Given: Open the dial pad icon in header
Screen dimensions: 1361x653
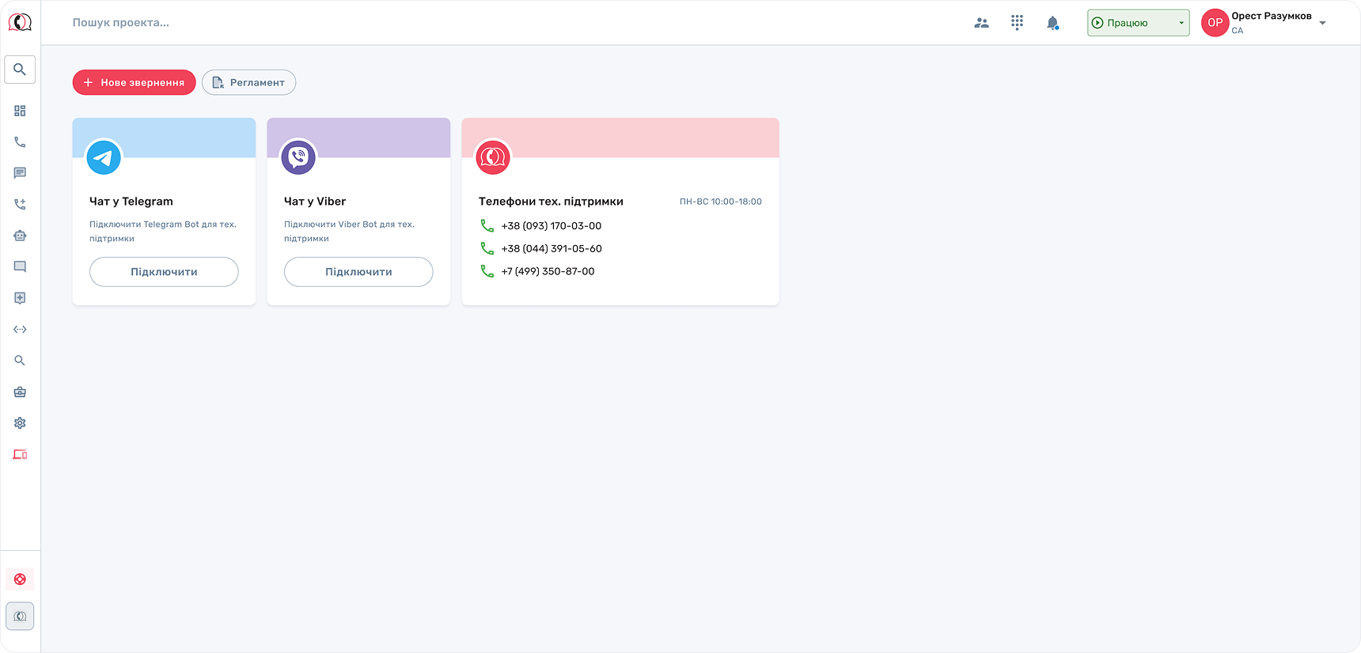Looking at the screenshot, I should (x=1017, y=23).
